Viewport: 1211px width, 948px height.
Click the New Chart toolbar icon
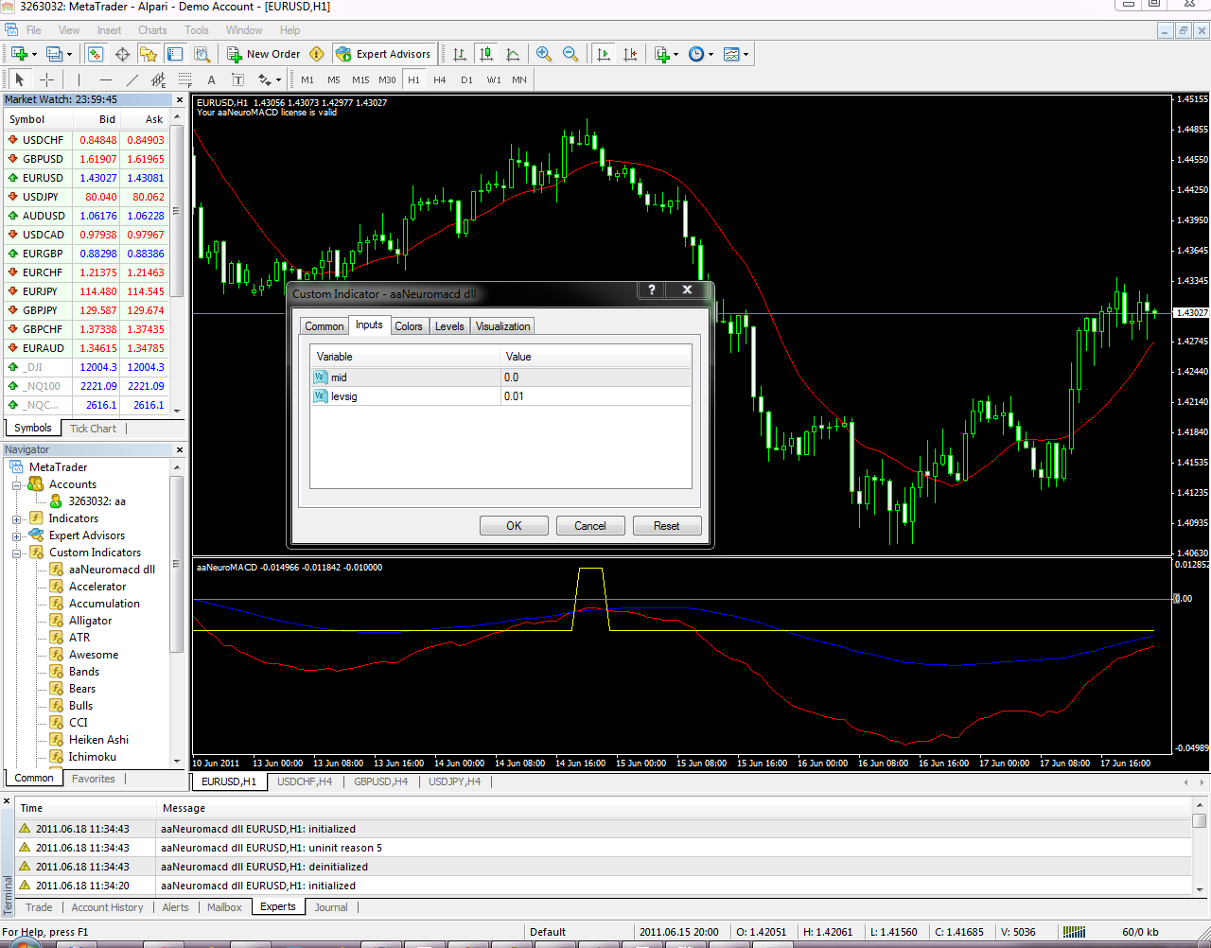(x=19, y=54)
